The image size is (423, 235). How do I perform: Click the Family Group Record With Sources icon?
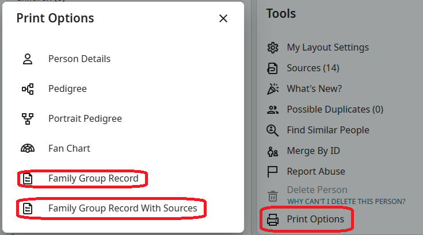(28, 209)
